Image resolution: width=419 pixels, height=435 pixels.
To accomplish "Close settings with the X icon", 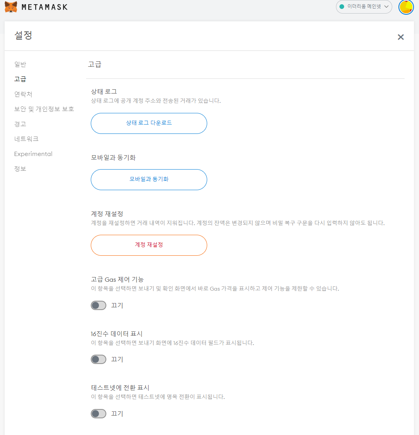I will pyautogui.click(x=401, y=37).
